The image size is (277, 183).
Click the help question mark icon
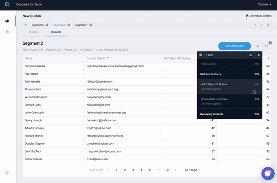7,173
